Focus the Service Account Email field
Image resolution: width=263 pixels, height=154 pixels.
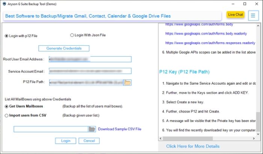(90, 71)
